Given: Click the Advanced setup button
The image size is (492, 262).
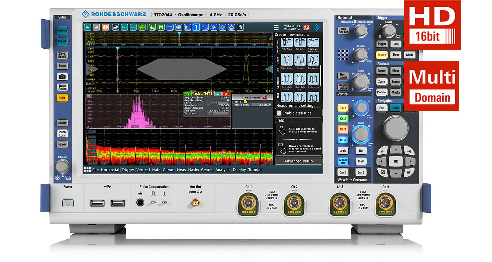Looking at the screenshot, I should [x=298, y=161].
